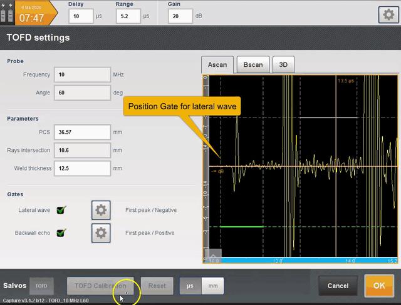This screenshot has height=305, width=401.
Task: Switch to the Ascan tab
Action: click(217, 65)
